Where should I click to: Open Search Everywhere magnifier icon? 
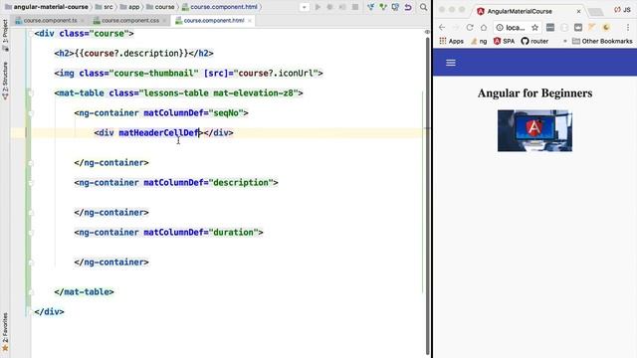(x=423, y=7)
